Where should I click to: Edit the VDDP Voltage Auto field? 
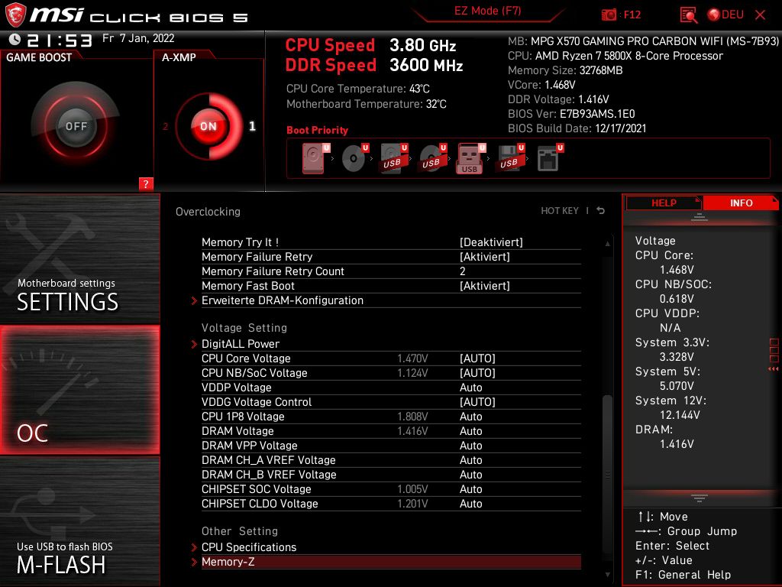[470, 388]
